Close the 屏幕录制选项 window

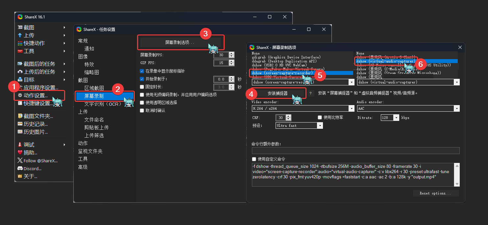460,47
